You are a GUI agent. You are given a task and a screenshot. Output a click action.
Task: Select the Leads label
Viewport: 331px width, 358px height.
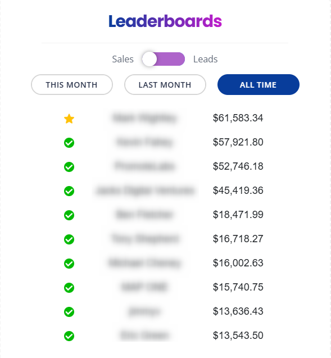click(206, 59)
